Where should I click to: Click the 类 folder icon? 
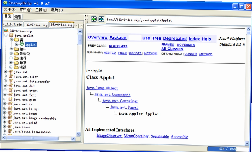click(17, 39)
